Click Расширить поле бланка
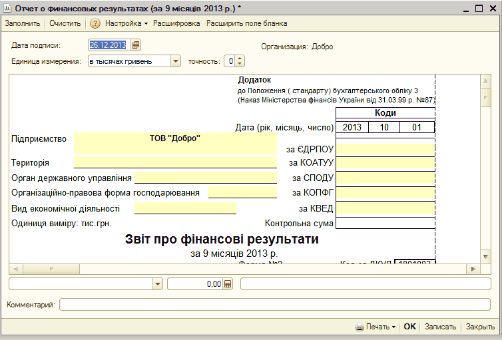Image resolution: width=502 pixels, height=340 pixels. coord(246,23)
